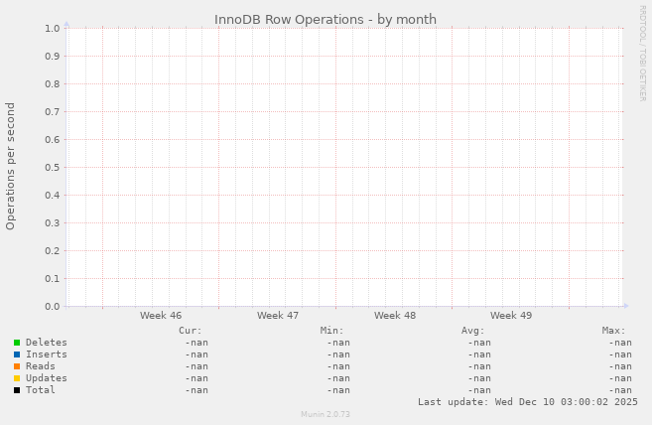Screen dimensions: 652x425
Task: Select the Total legend label
Action: tap(41, 390)
